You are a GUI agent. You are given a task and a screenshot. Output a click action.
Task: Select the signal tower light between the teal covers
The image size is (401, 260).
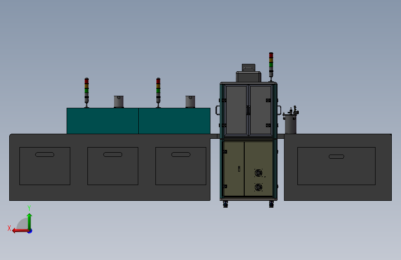tap(158, 93)
